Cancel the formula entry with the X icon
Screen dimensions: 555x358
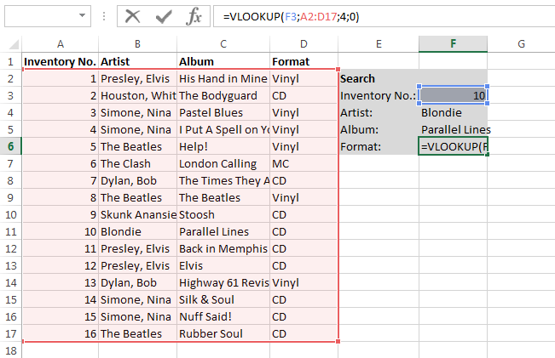[x=132, y=16]
